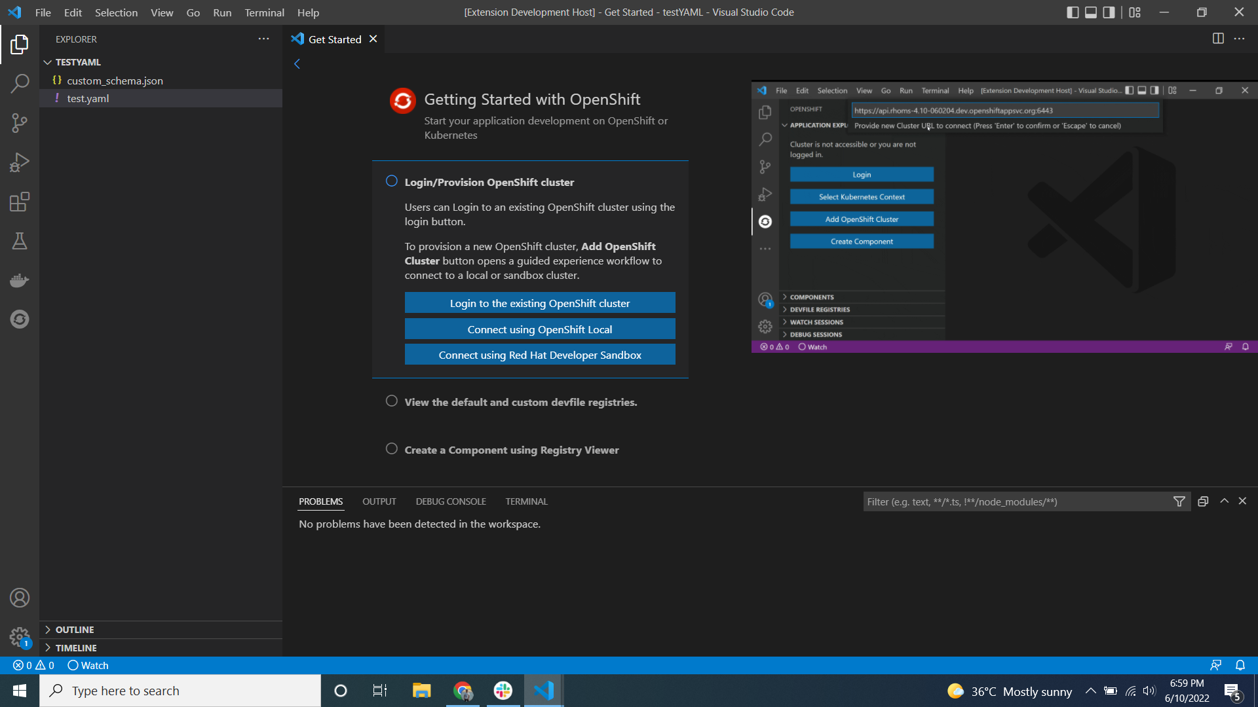Click Login to the existing OpenShift cluster
This screenshot has width=1258, height=707.
coord(539,303)
